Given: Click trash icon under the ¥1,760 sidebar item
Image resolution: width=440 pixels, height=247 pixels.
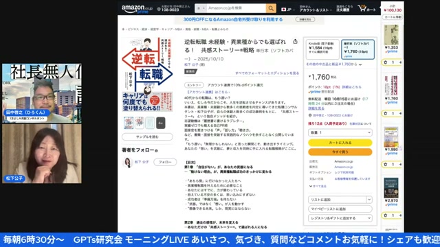Looking at the screenshot, I should click(386, 113).
